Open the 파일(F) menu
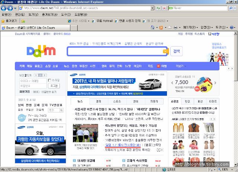 click(x=6, y=15)
